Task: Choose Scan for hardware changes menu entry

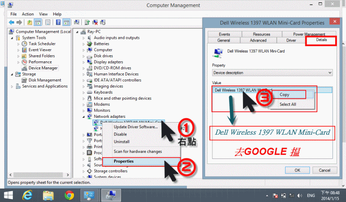Action: point(138,151)
